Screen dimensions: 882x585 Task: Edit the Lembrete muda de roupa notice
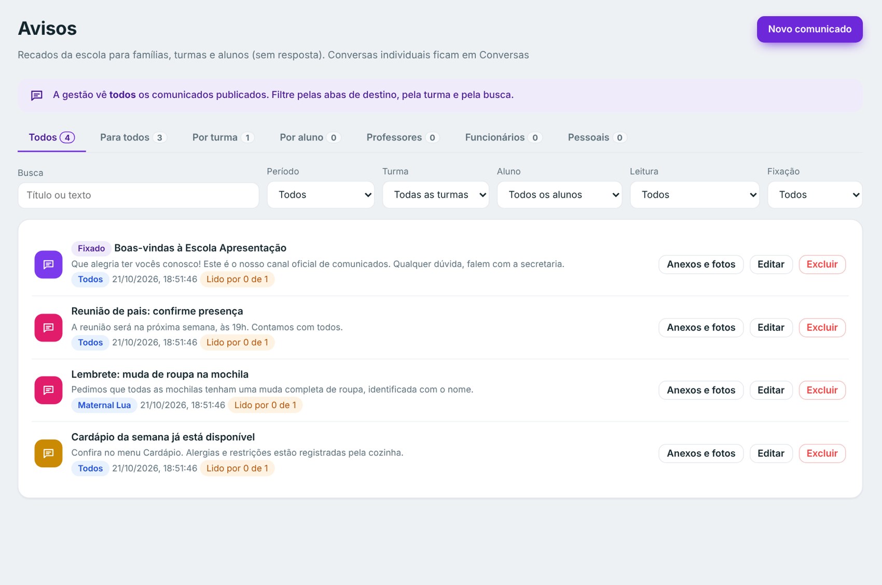coord(771,391)
